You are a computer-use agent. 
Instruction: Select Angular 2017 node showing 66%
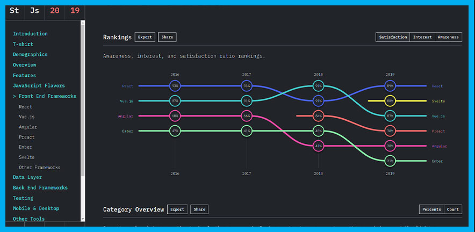tap(247, 115)
